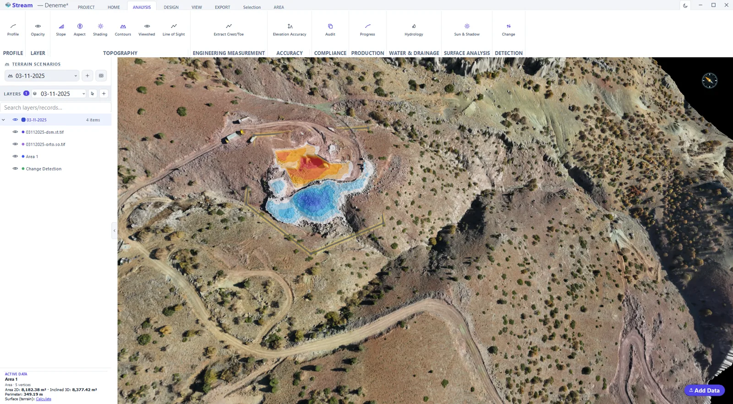Open the DESIGN tab
This screenshot has height=404, width=733.
(171, 7)
